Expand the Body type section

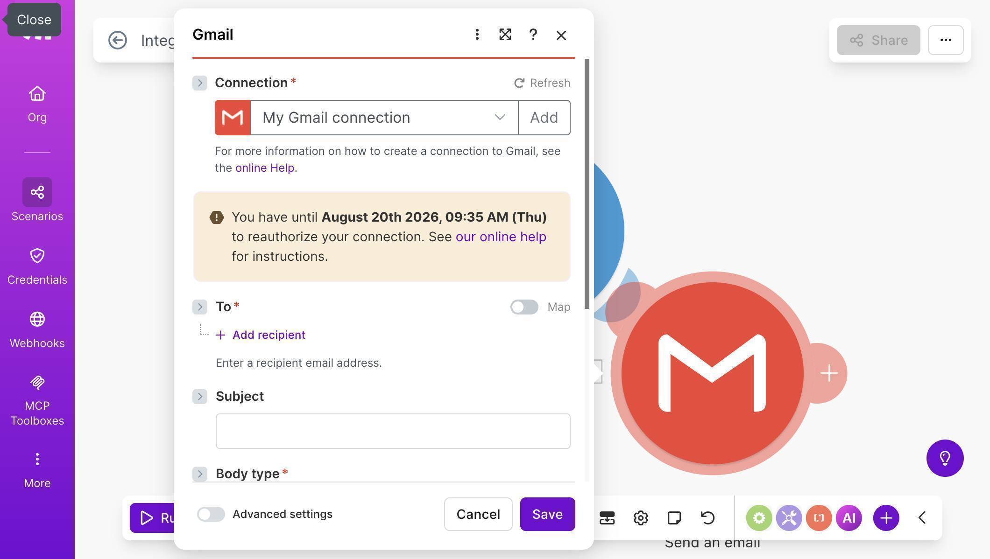pyautogui.click(x=200, y=474)
